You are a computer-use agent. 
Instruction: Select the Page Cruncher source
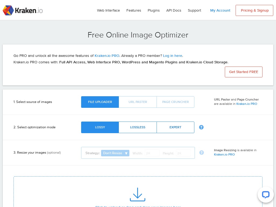click(x=175, y=102)
